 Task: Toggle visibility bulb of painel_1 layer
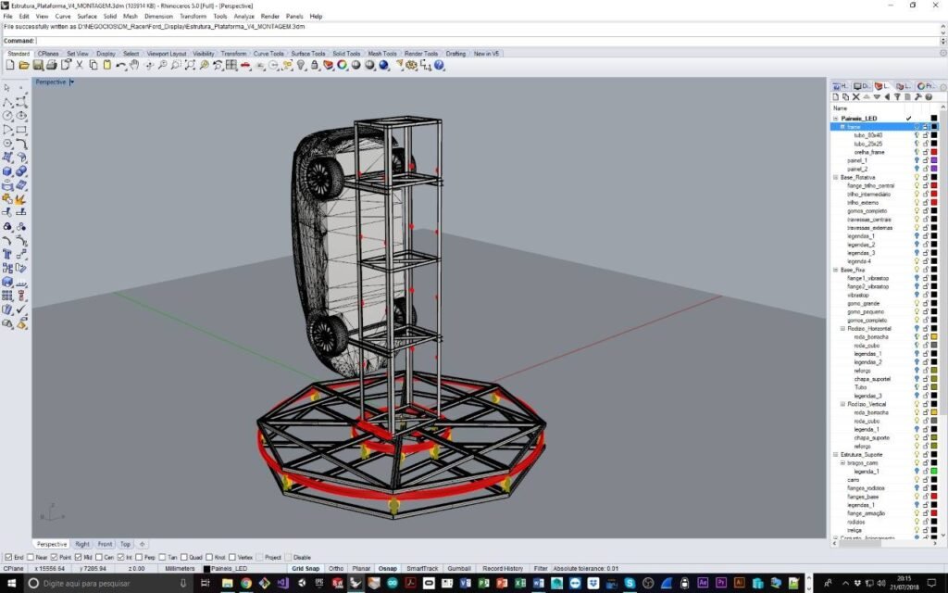(x=917, y=160)
